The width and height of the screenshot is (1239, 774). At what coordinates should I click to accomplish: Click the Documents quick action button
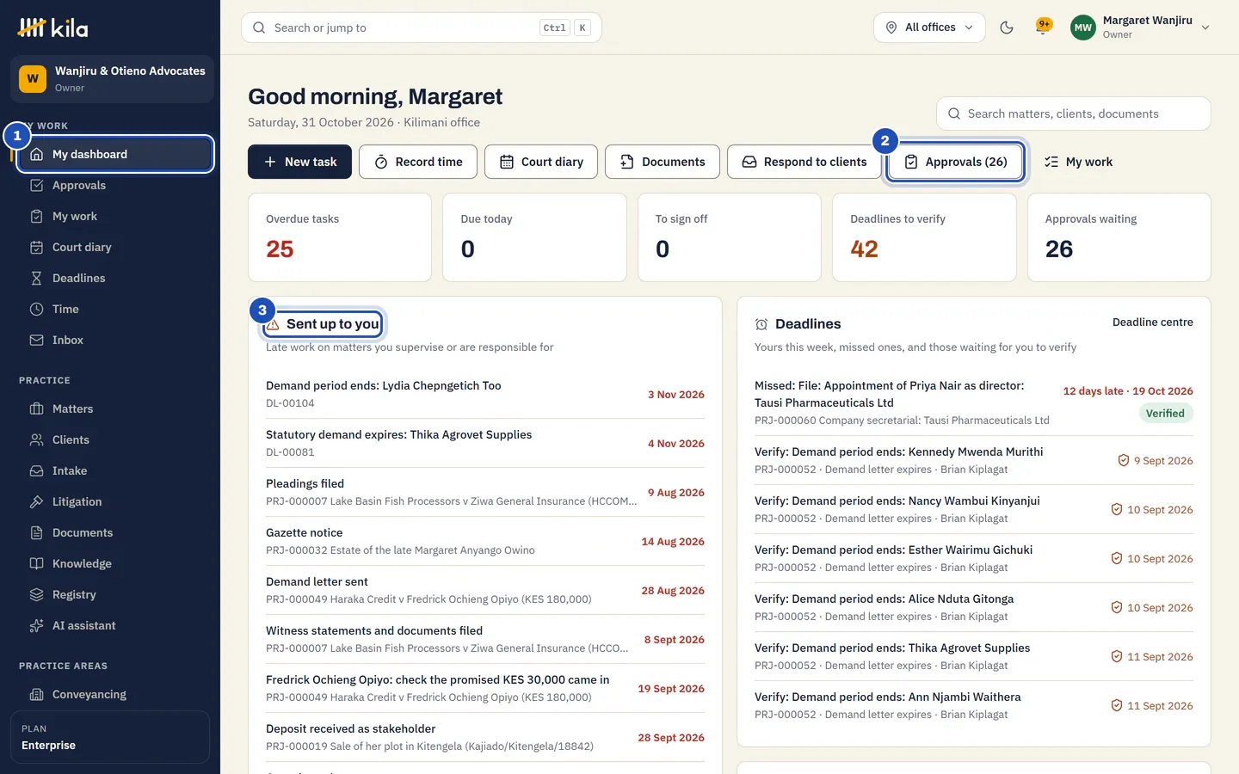(x=663, y=162)
